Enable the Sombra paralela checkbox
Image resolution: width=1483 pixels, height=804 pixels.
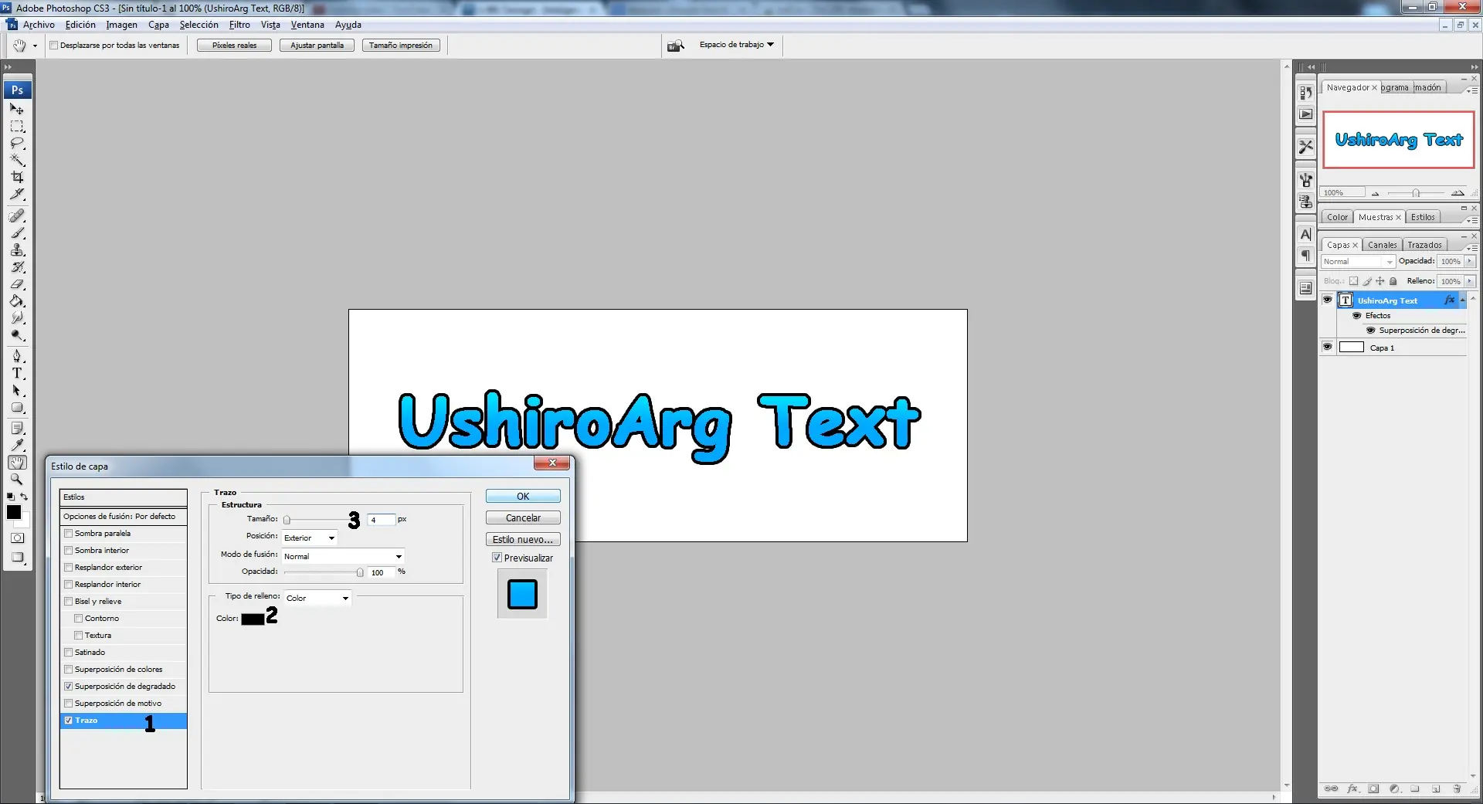69,534
